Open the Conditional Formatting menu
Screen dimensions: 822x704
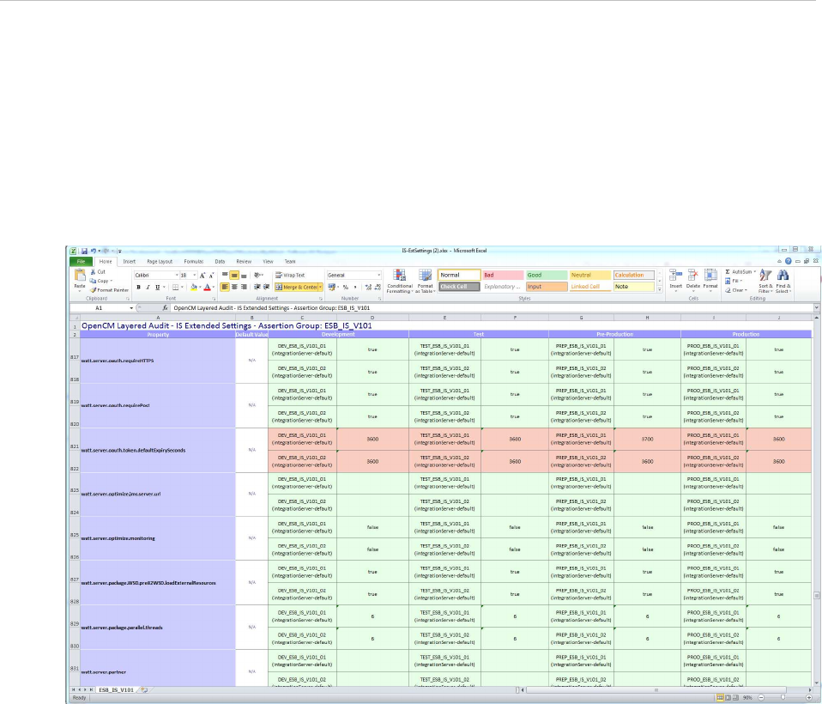pyautogui.click(x=400, y=282)
